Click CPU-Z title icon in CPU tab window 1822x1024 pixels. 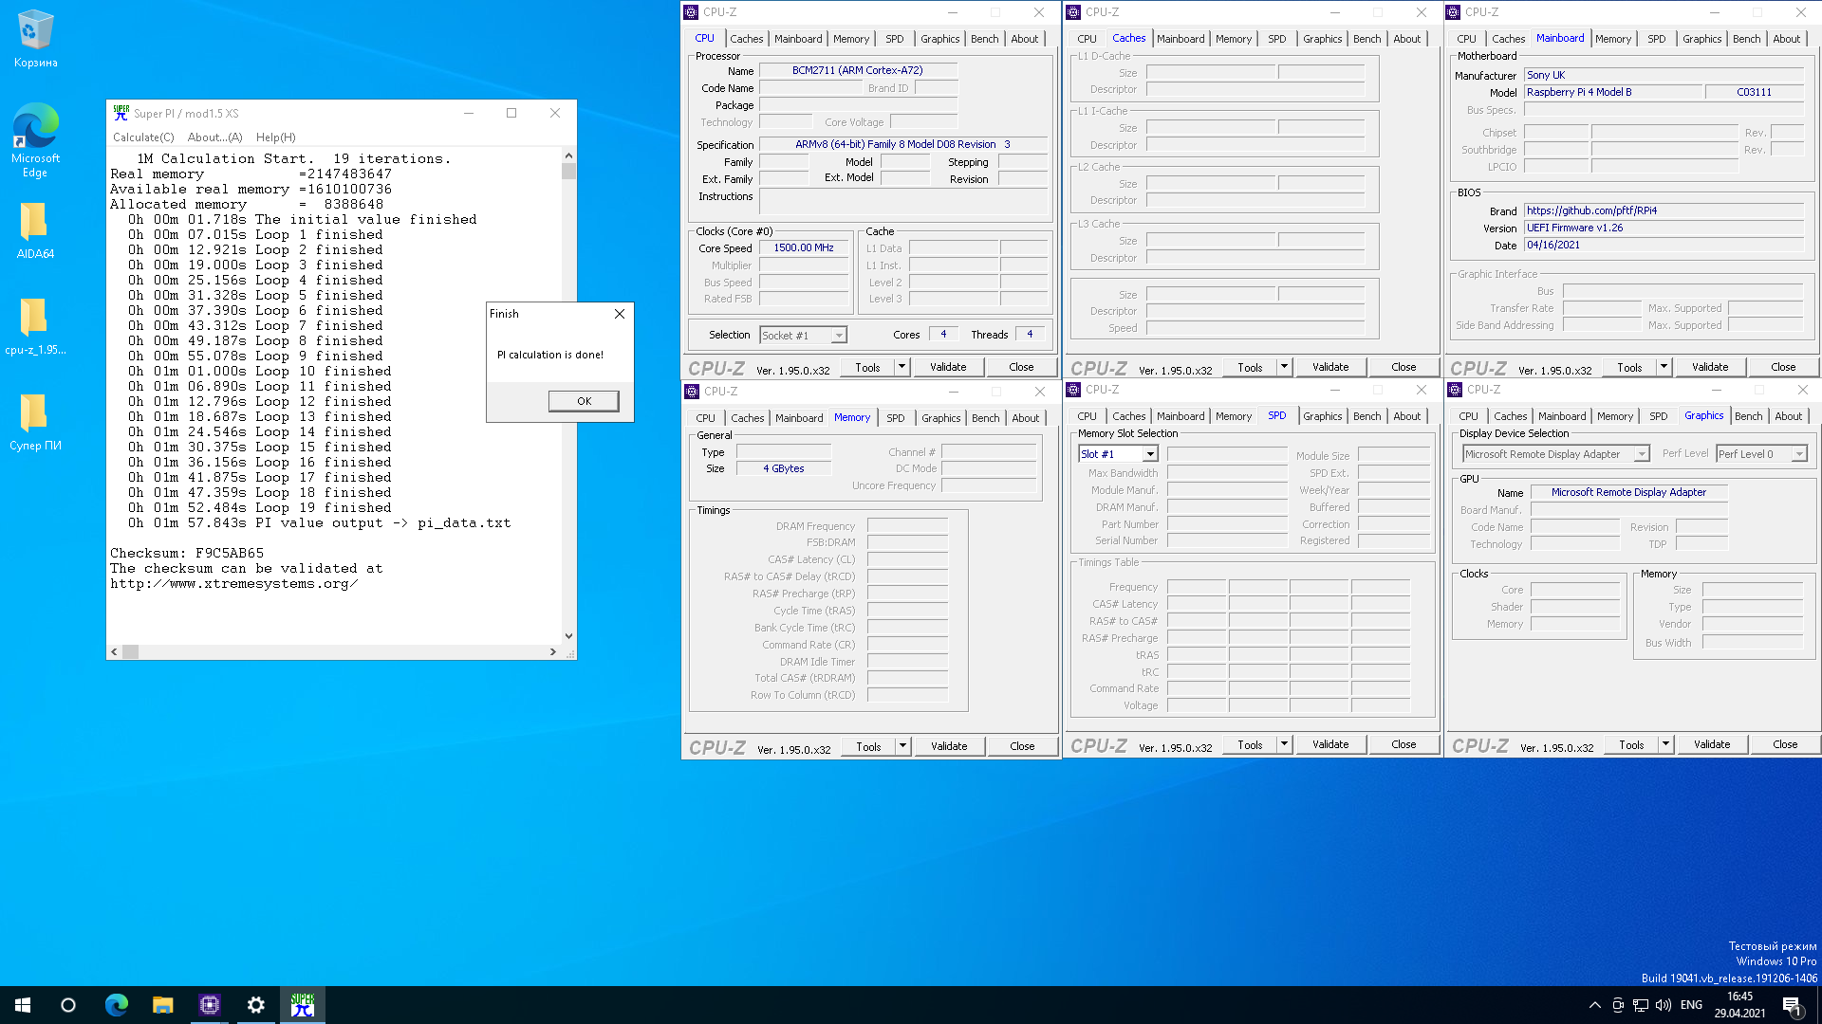(691, 12)
